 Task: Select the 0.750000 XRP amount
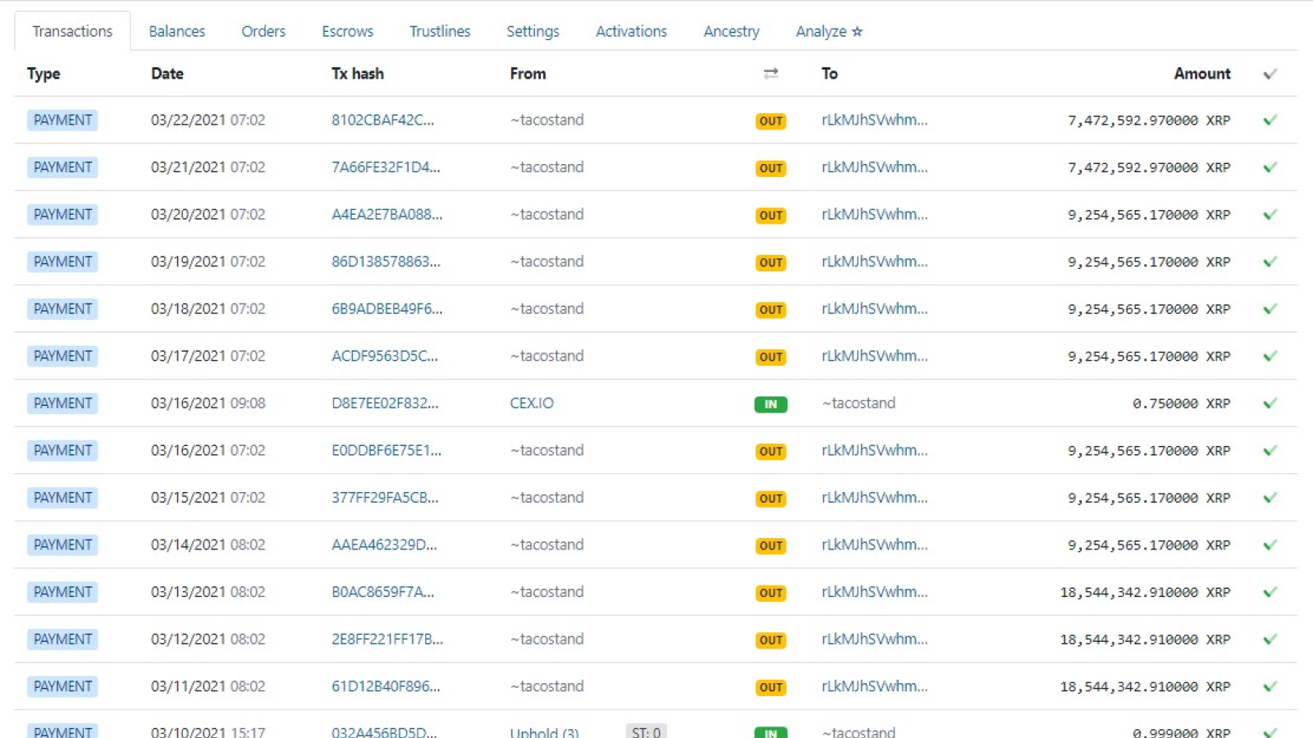coord(1182,403)
